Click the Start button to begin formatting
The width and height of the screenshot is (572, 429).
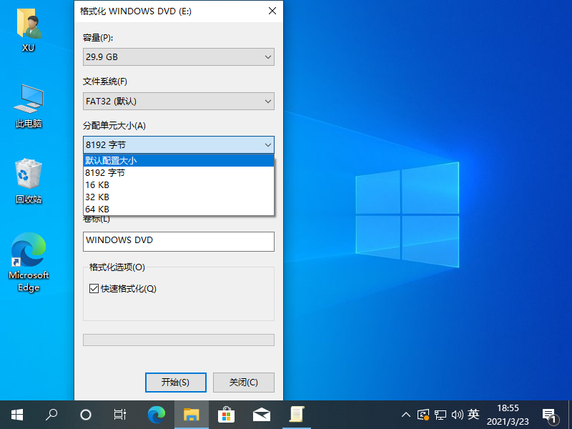[175, 383]
